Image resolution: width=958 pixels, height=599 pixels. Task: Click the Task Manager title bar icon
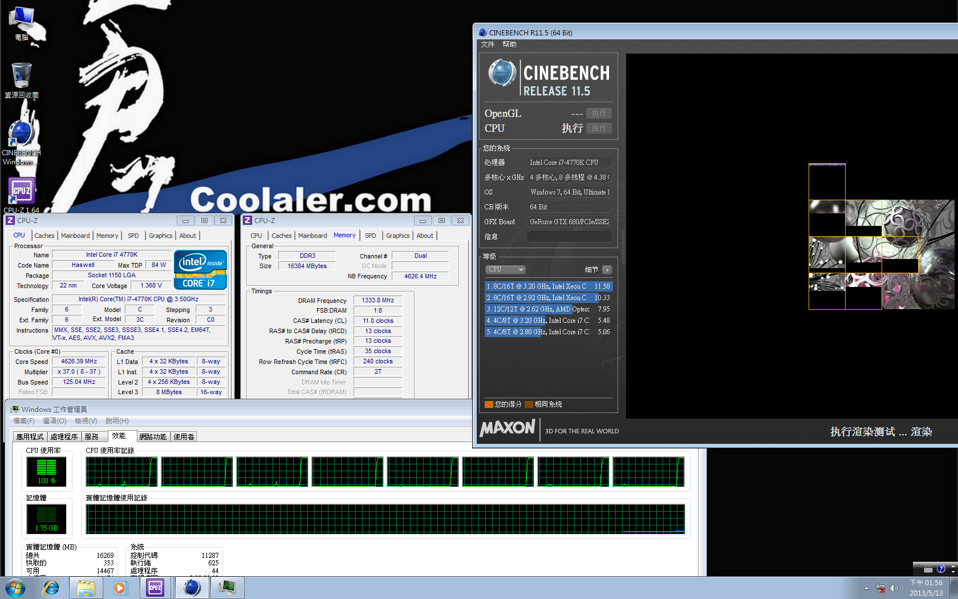tap(15, 409)
